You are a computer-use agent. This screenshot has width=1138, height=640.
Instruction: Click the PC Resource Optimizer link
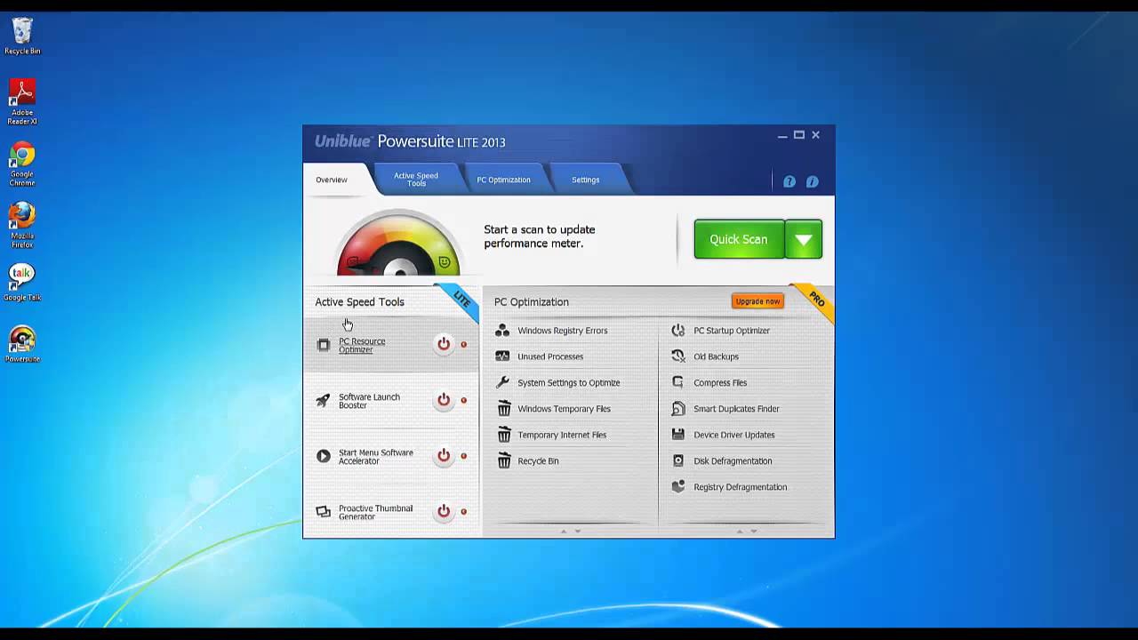point(362,346)
